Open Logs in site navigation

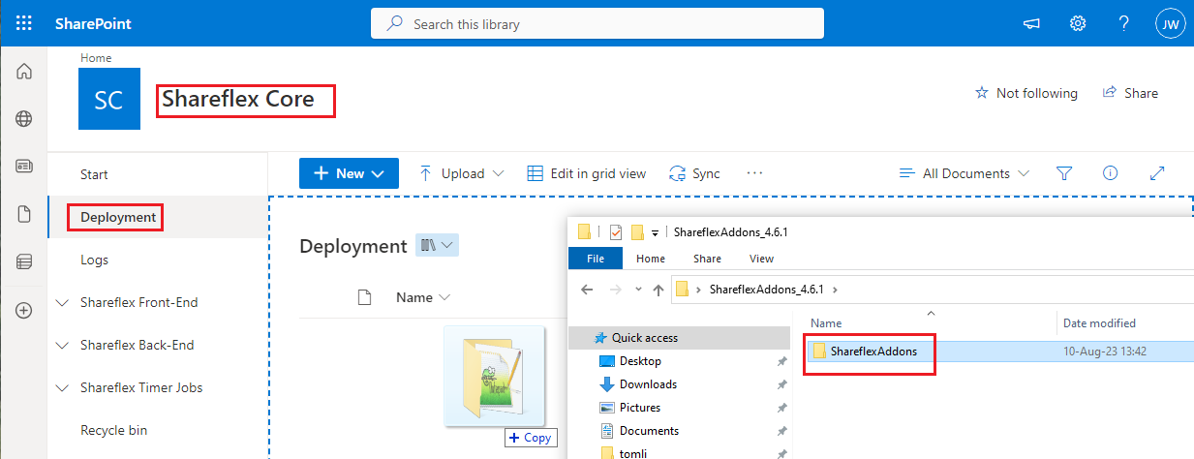click(x=94, y=260)
